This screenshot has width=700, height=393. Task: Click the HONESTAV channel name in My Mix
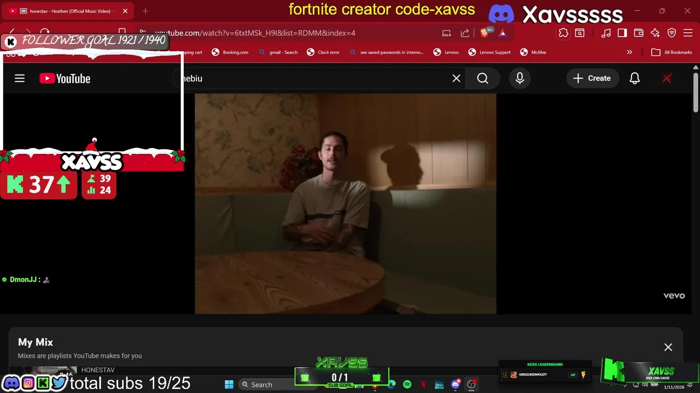point(98,370)
